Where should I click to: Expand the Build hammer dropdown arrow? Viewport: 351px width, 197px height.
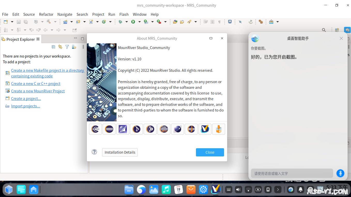[55, 22]
